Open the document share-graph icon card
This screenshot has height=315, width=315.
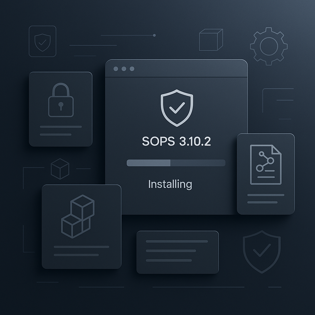[x=266, y=174]
